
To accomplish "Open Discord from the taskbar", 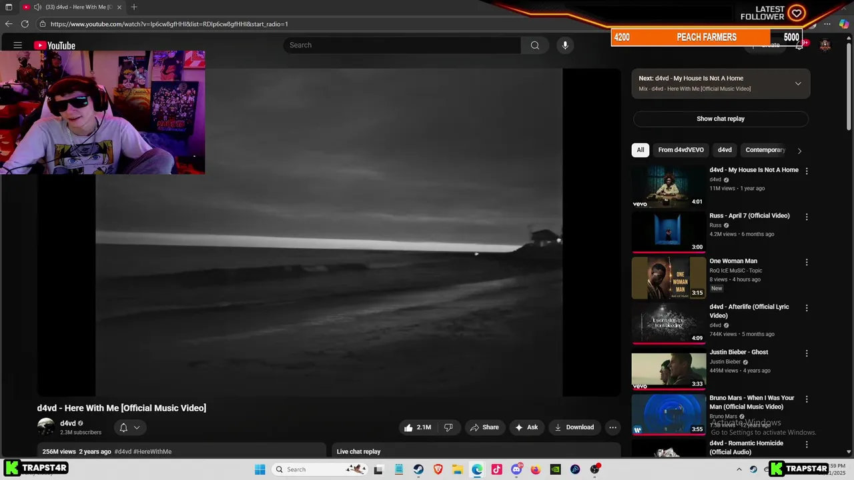I will click(516, 469).
